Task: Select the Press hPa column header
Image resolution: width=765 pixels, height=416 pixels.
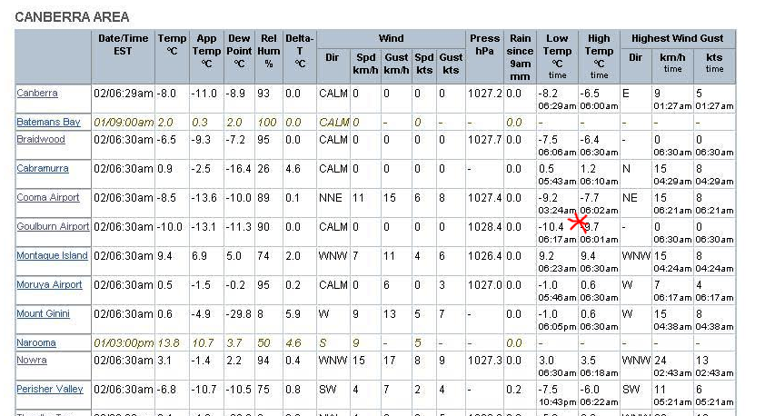Action: [484, 45]
